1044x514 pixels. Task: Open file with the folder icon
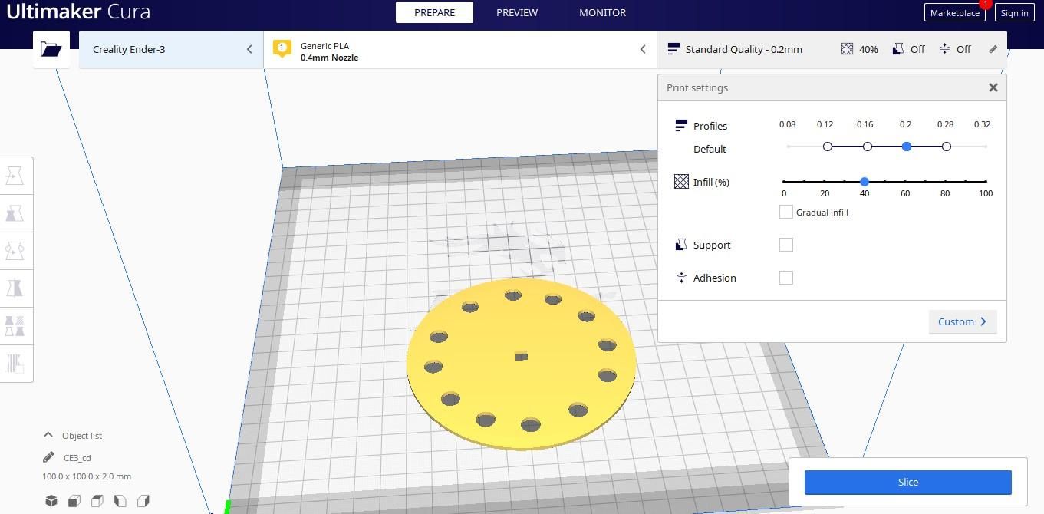pyautogui.click(x=51, y=49)
